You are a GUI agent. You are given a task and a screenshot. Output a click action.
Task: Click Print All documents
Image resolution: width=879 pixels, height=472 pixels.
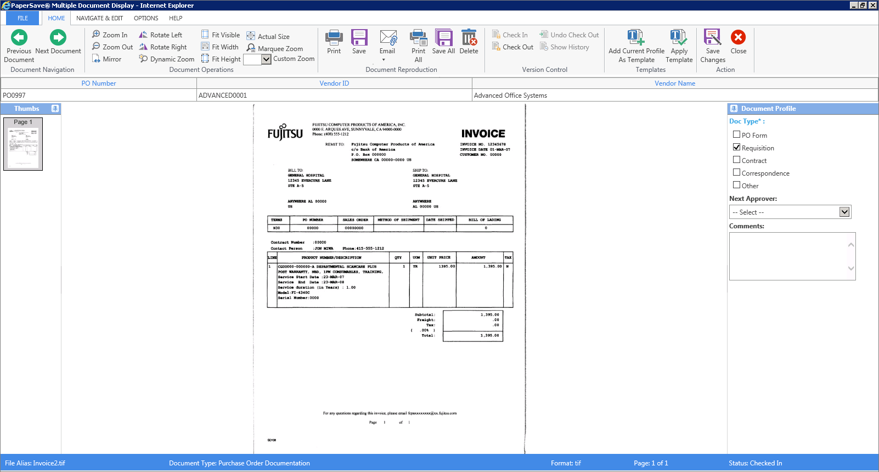pyautogui.click(x=418, y=46)
